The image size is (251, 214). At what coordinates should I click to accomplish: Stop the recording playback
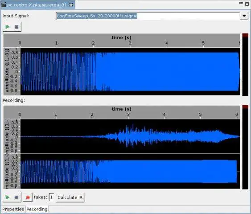point(16,198)
